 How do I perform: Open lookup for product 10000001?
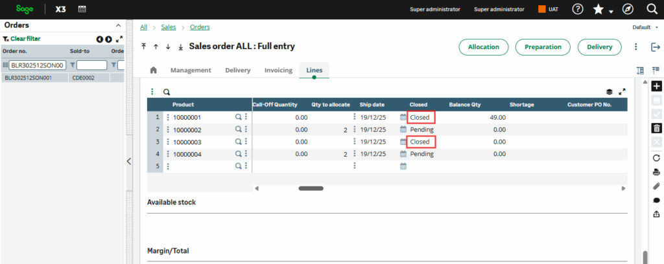pos(239,117)
